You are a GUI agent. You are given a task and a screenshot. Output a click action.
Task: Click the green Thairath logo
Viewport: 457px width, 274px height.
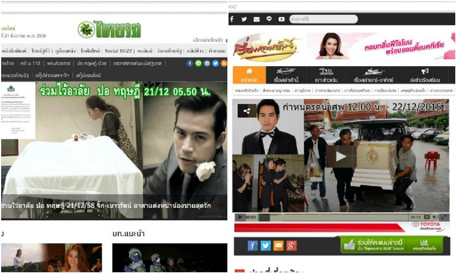[x=110, y=30]
